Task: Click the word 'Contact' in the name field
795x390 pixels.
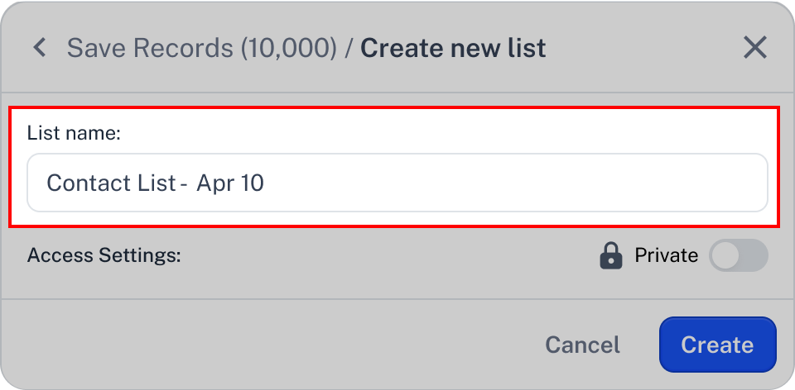Action: tap(84, 183)
